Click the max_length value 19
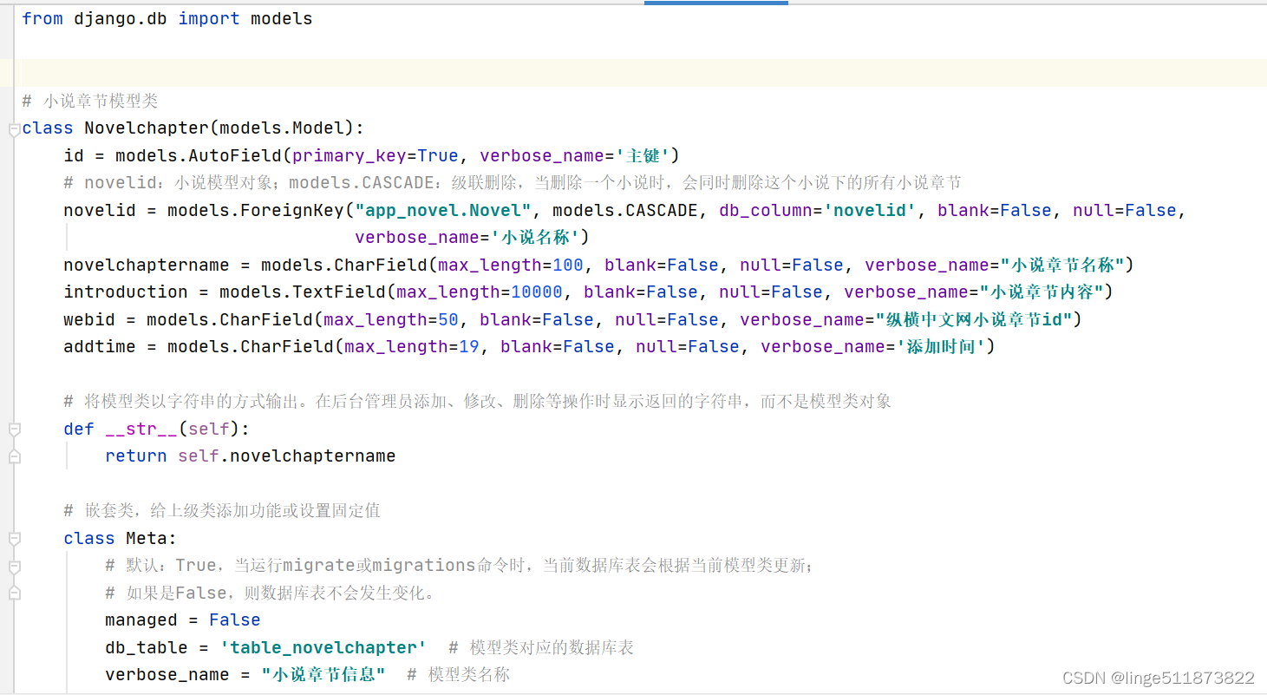The height and width of the screenshot is (695, 1267). tap(469, 346)
